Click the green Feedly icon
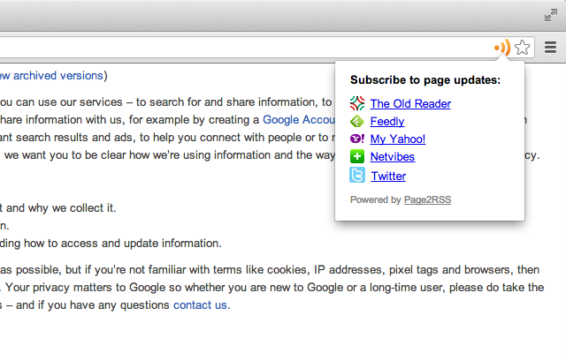This screenshot has height=353, width=566. pos(357,122)
